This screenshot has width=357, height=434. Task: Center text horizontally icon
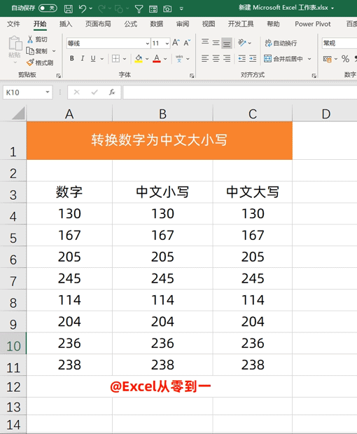[216, 59]
